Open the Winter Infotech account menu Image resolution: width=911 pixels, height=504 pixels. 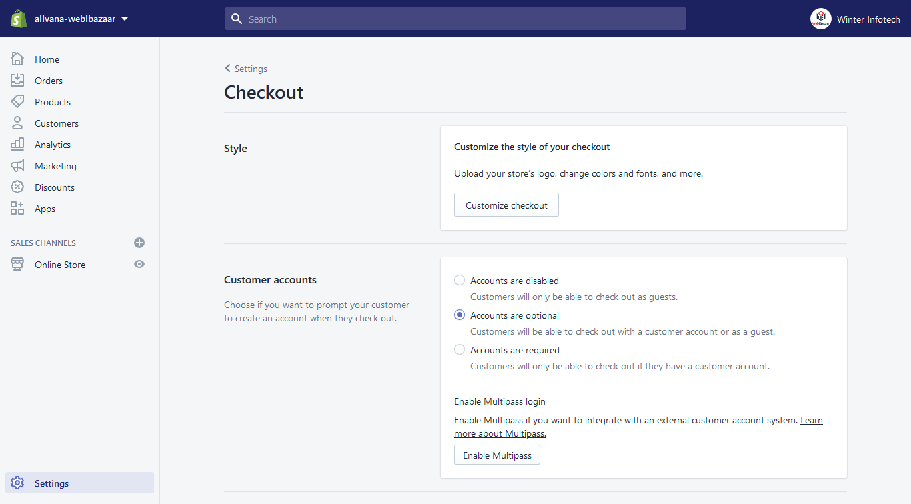click(x=856, y=19)
